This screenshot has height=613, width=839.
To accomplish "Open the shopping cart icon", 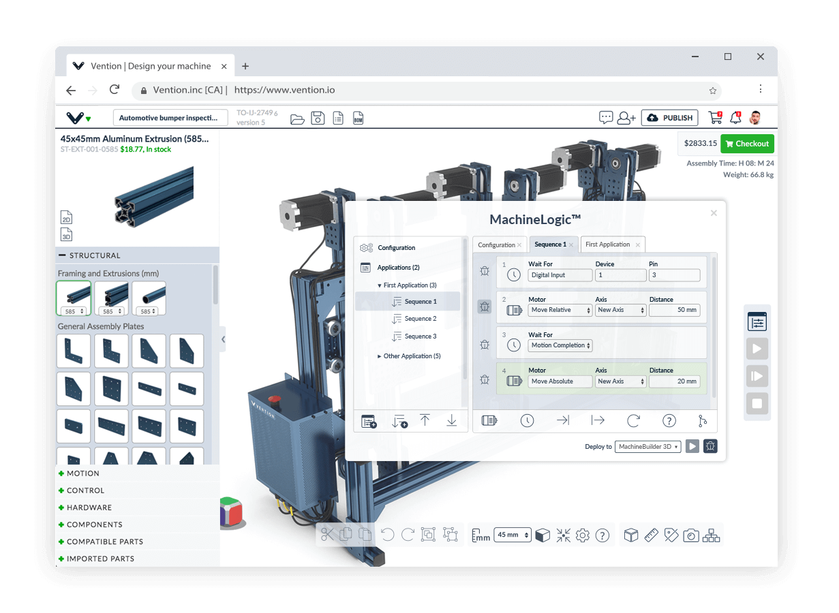I will tap(714, 118).
